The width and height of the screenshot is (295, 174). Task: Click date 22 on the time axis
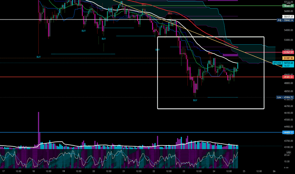coord(154,171)
